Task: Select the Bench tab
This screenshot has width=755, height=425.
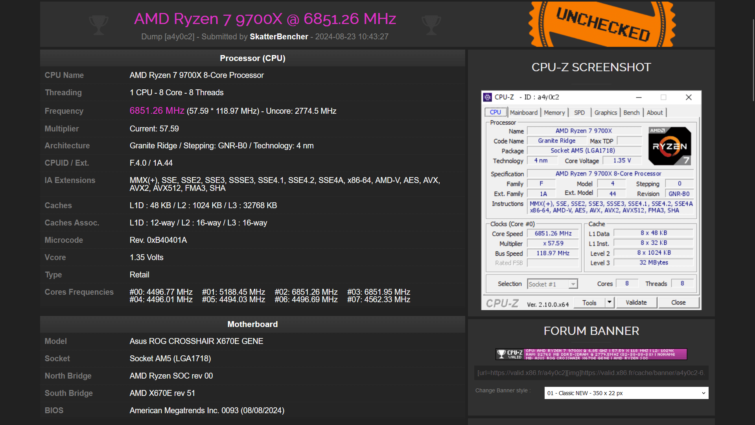Action: (x=631, y=113)
